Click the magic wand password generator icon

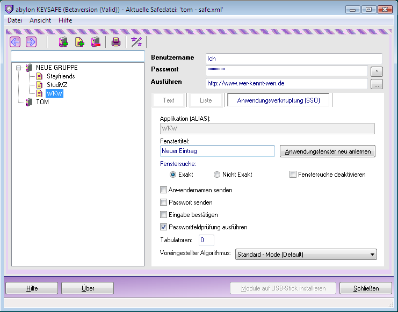click(x=136, y=42)
